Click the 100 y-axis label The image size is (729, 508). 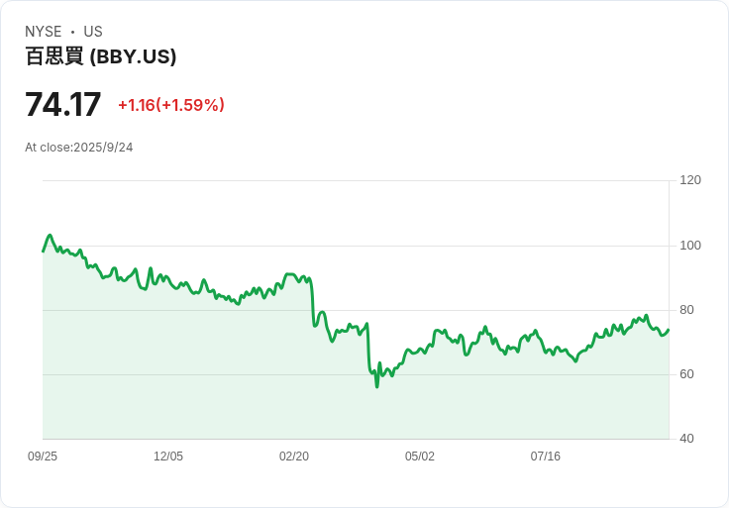[x=690, y=246]
